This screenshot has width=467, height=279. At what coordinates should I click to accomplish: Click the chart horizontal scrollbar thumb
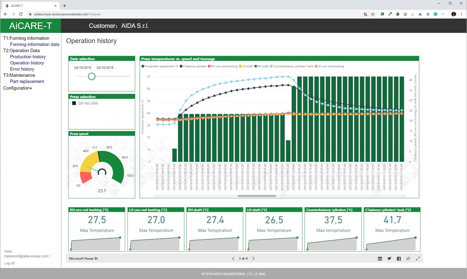257,196
